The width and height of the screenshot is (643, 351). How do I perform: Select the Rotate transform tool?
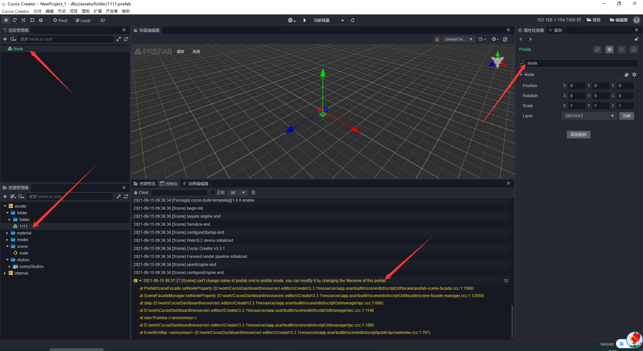pos(15,20)
